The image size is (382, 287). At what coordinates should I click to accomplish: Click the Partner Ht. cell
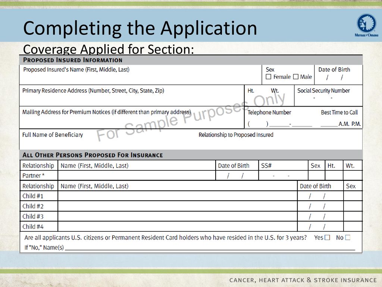coord(334,176)
